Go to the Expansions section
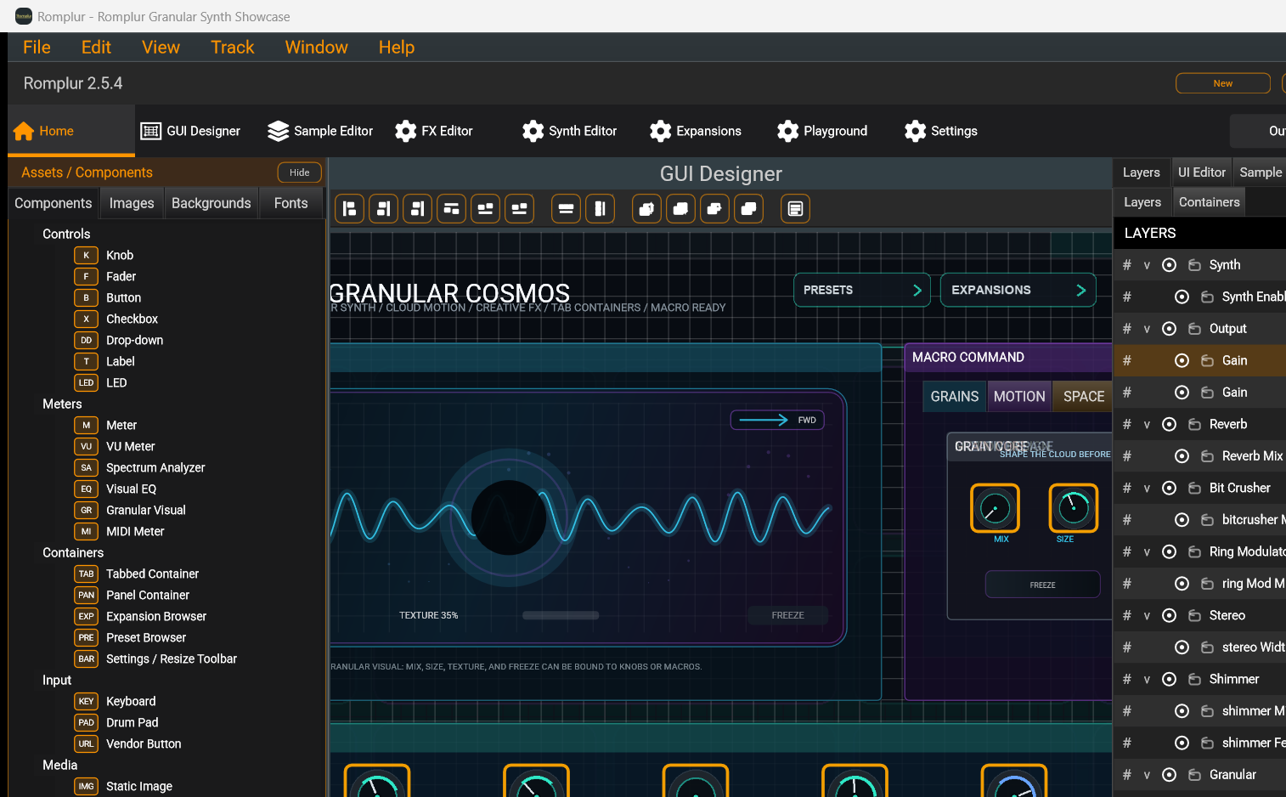 click(x=696, y=131)
